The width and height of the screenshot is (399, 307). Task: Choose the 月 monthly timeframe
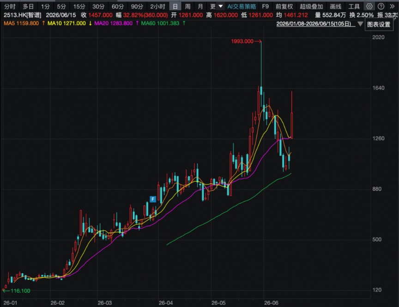(200, 6)
